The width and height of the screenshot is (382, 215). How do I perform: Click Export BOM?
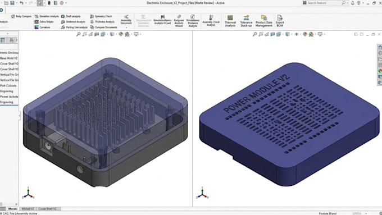[x=280, y=21]
